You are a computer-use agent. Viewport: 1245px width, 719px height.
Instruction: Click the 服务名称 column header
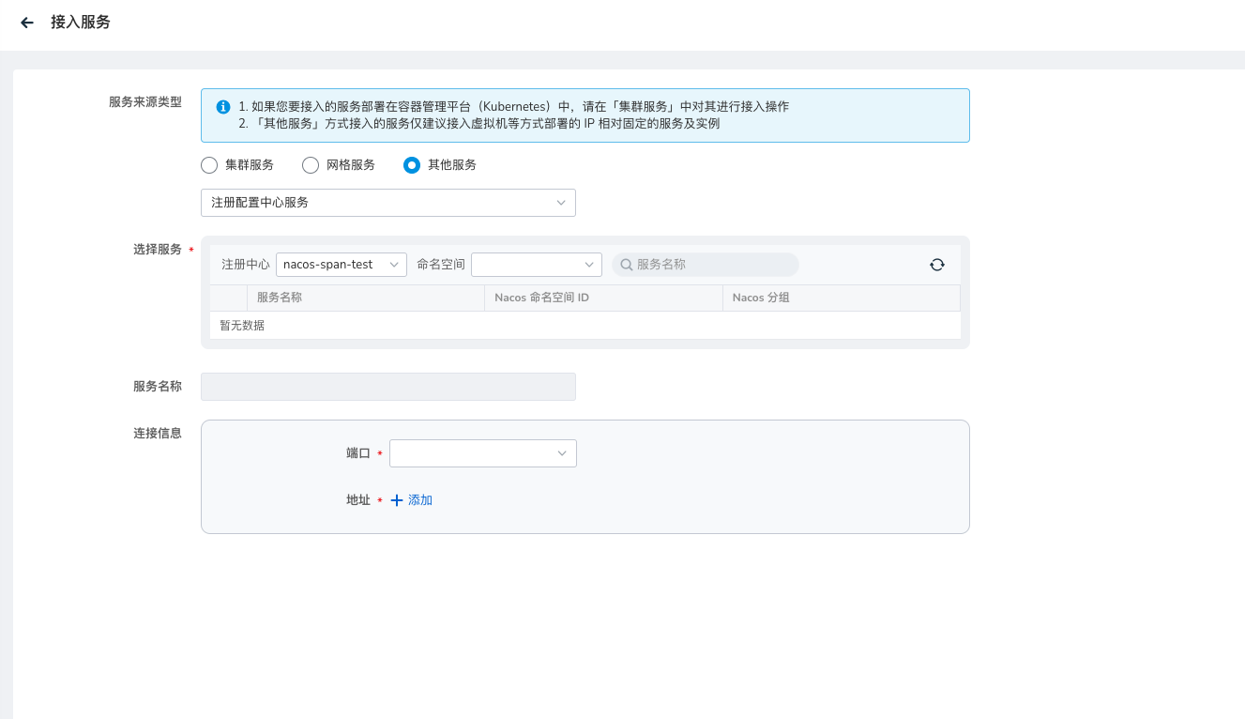pyautogui.click(x=280, y=298)
